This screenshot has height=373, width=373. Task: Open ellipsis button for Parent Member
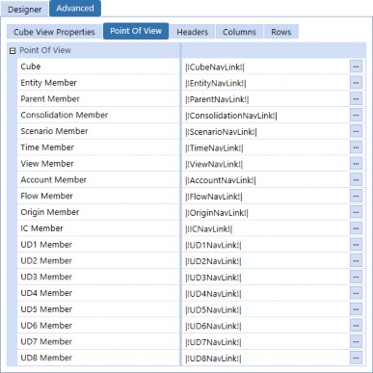[x=356, y=99]
